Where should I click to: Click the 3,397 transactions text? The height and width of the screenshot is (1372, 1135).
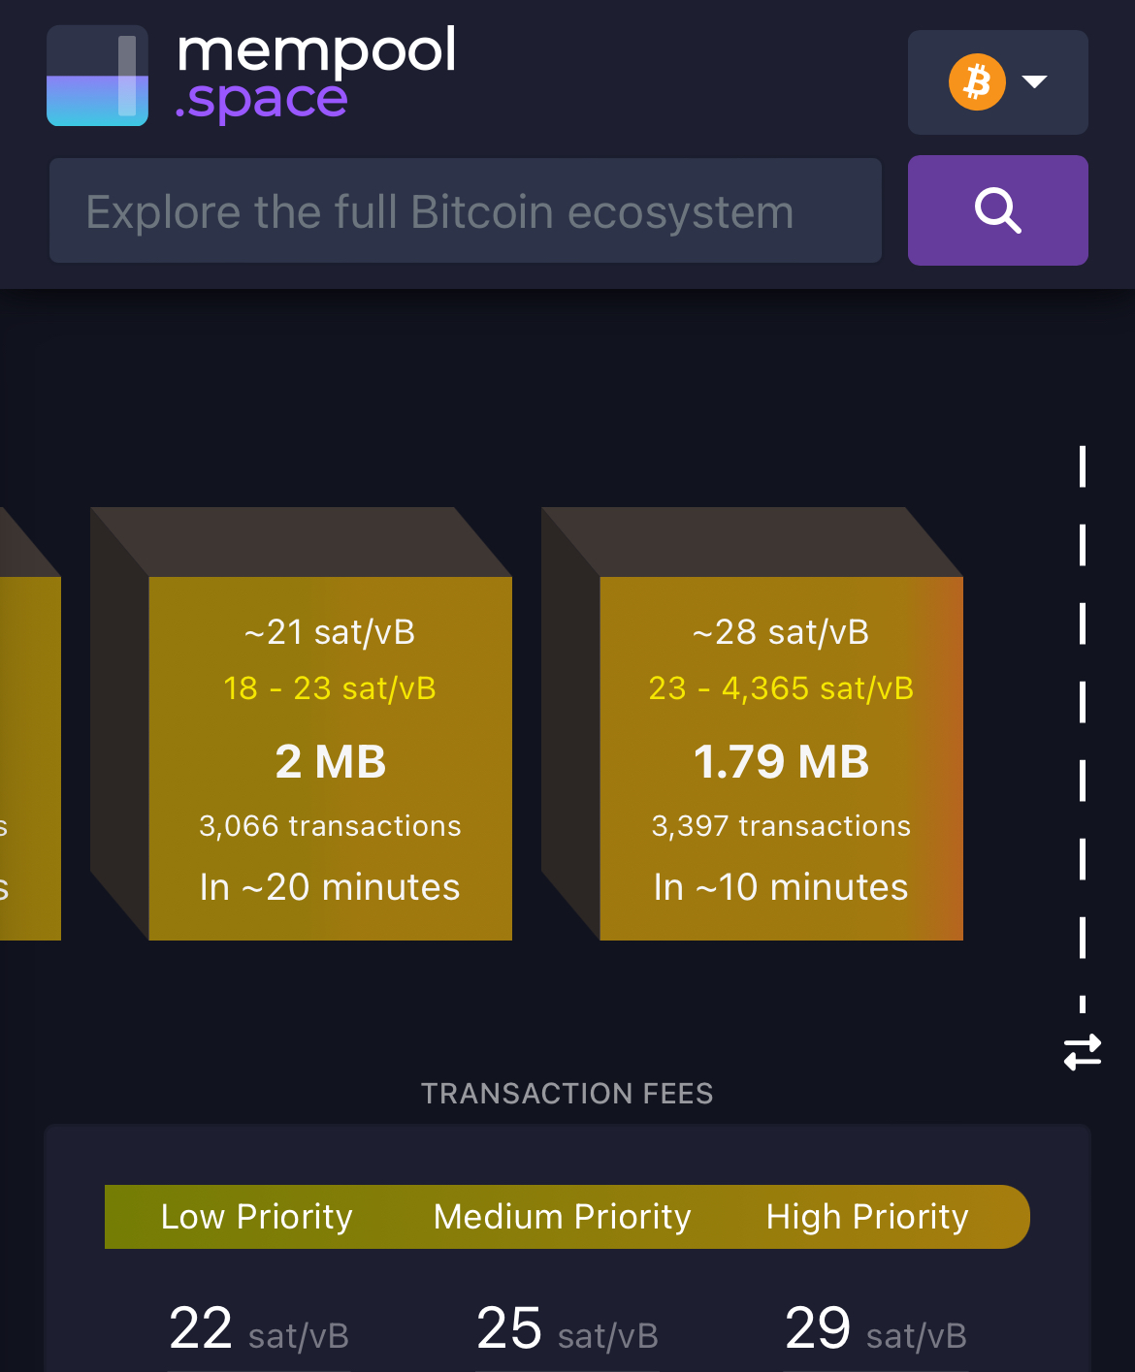click(781, 826)
